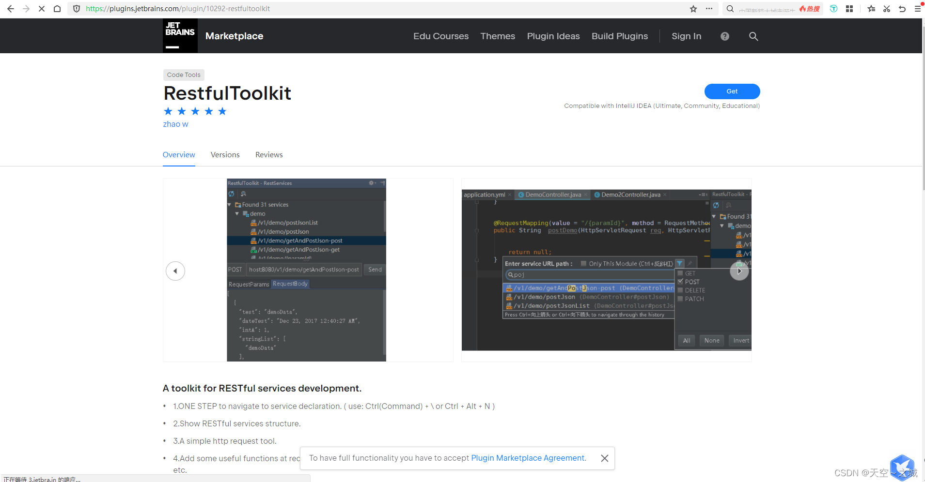The image size is (925, 482).
Task: Open the Marketplace search magnifier icon
Action: click(x=753, y=36)
